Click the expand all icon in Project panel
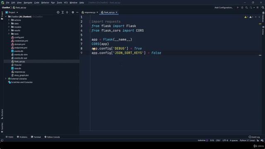Viewport: 265px width, 149px height. tap(63, 12)
